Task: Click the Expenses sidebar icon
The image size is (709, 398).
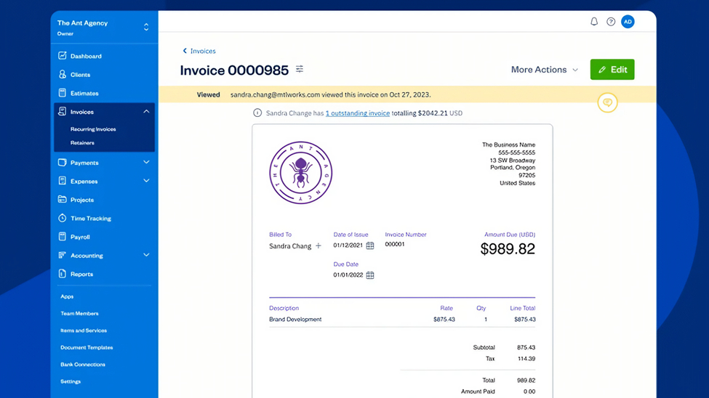Action: pyautogui.click(x=63, y=181)
